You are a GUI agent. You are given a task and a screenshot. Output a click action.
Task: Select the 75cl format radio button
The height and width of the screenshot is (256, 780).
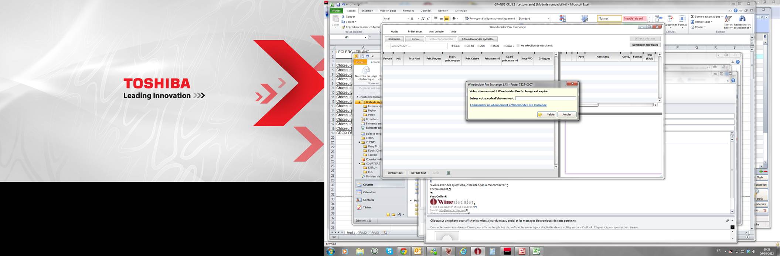click(x=478, y=46)
